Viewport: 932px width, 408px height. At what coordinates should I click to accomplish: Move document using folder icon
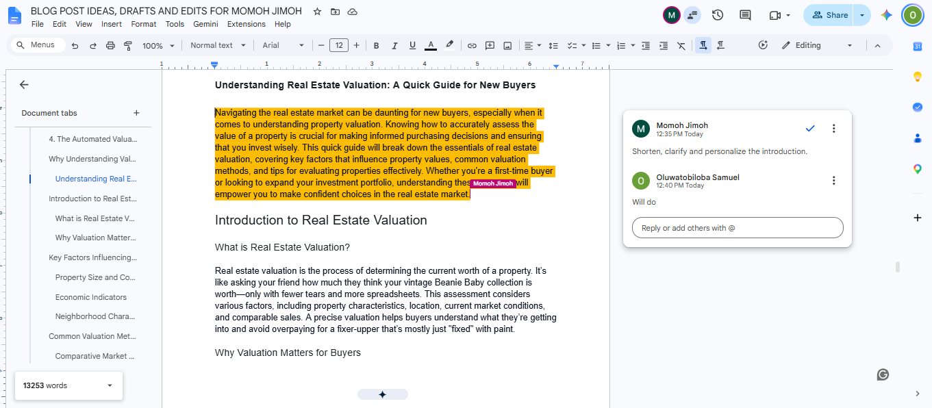(x=335, y=12)
